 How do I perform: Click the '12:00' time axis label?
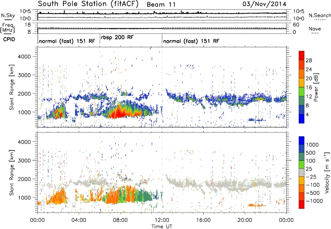162,220
